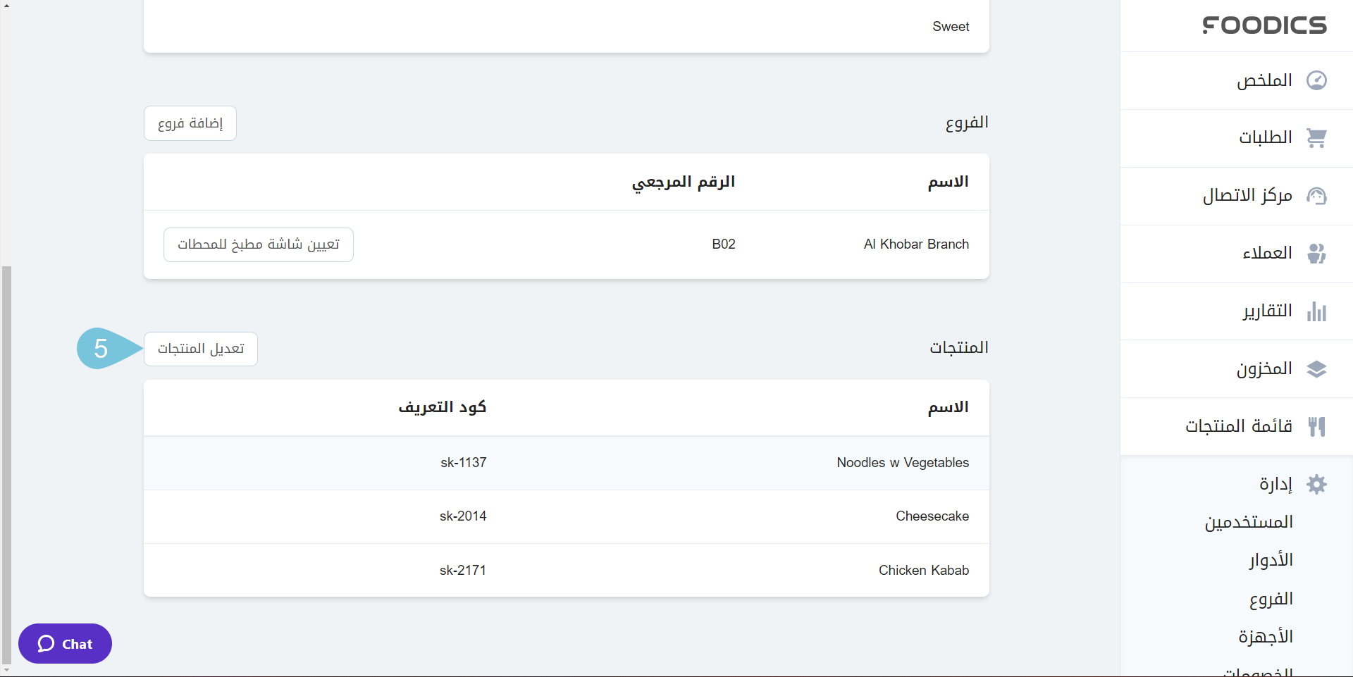The width and height of the screenshot is (1353, 677).
Task: Click the orders shopping cart icon
Action: [x=1316, y=138]
